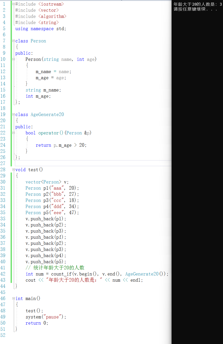223x344 pixels.
Task: Click the v.push_back(p4) statement
Action: click(46, 256)
